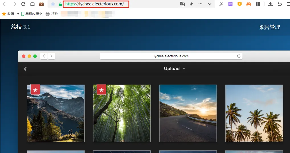Click the star badge on mountain photo
This screenshot has height=153, width=290.
(35, 90)
